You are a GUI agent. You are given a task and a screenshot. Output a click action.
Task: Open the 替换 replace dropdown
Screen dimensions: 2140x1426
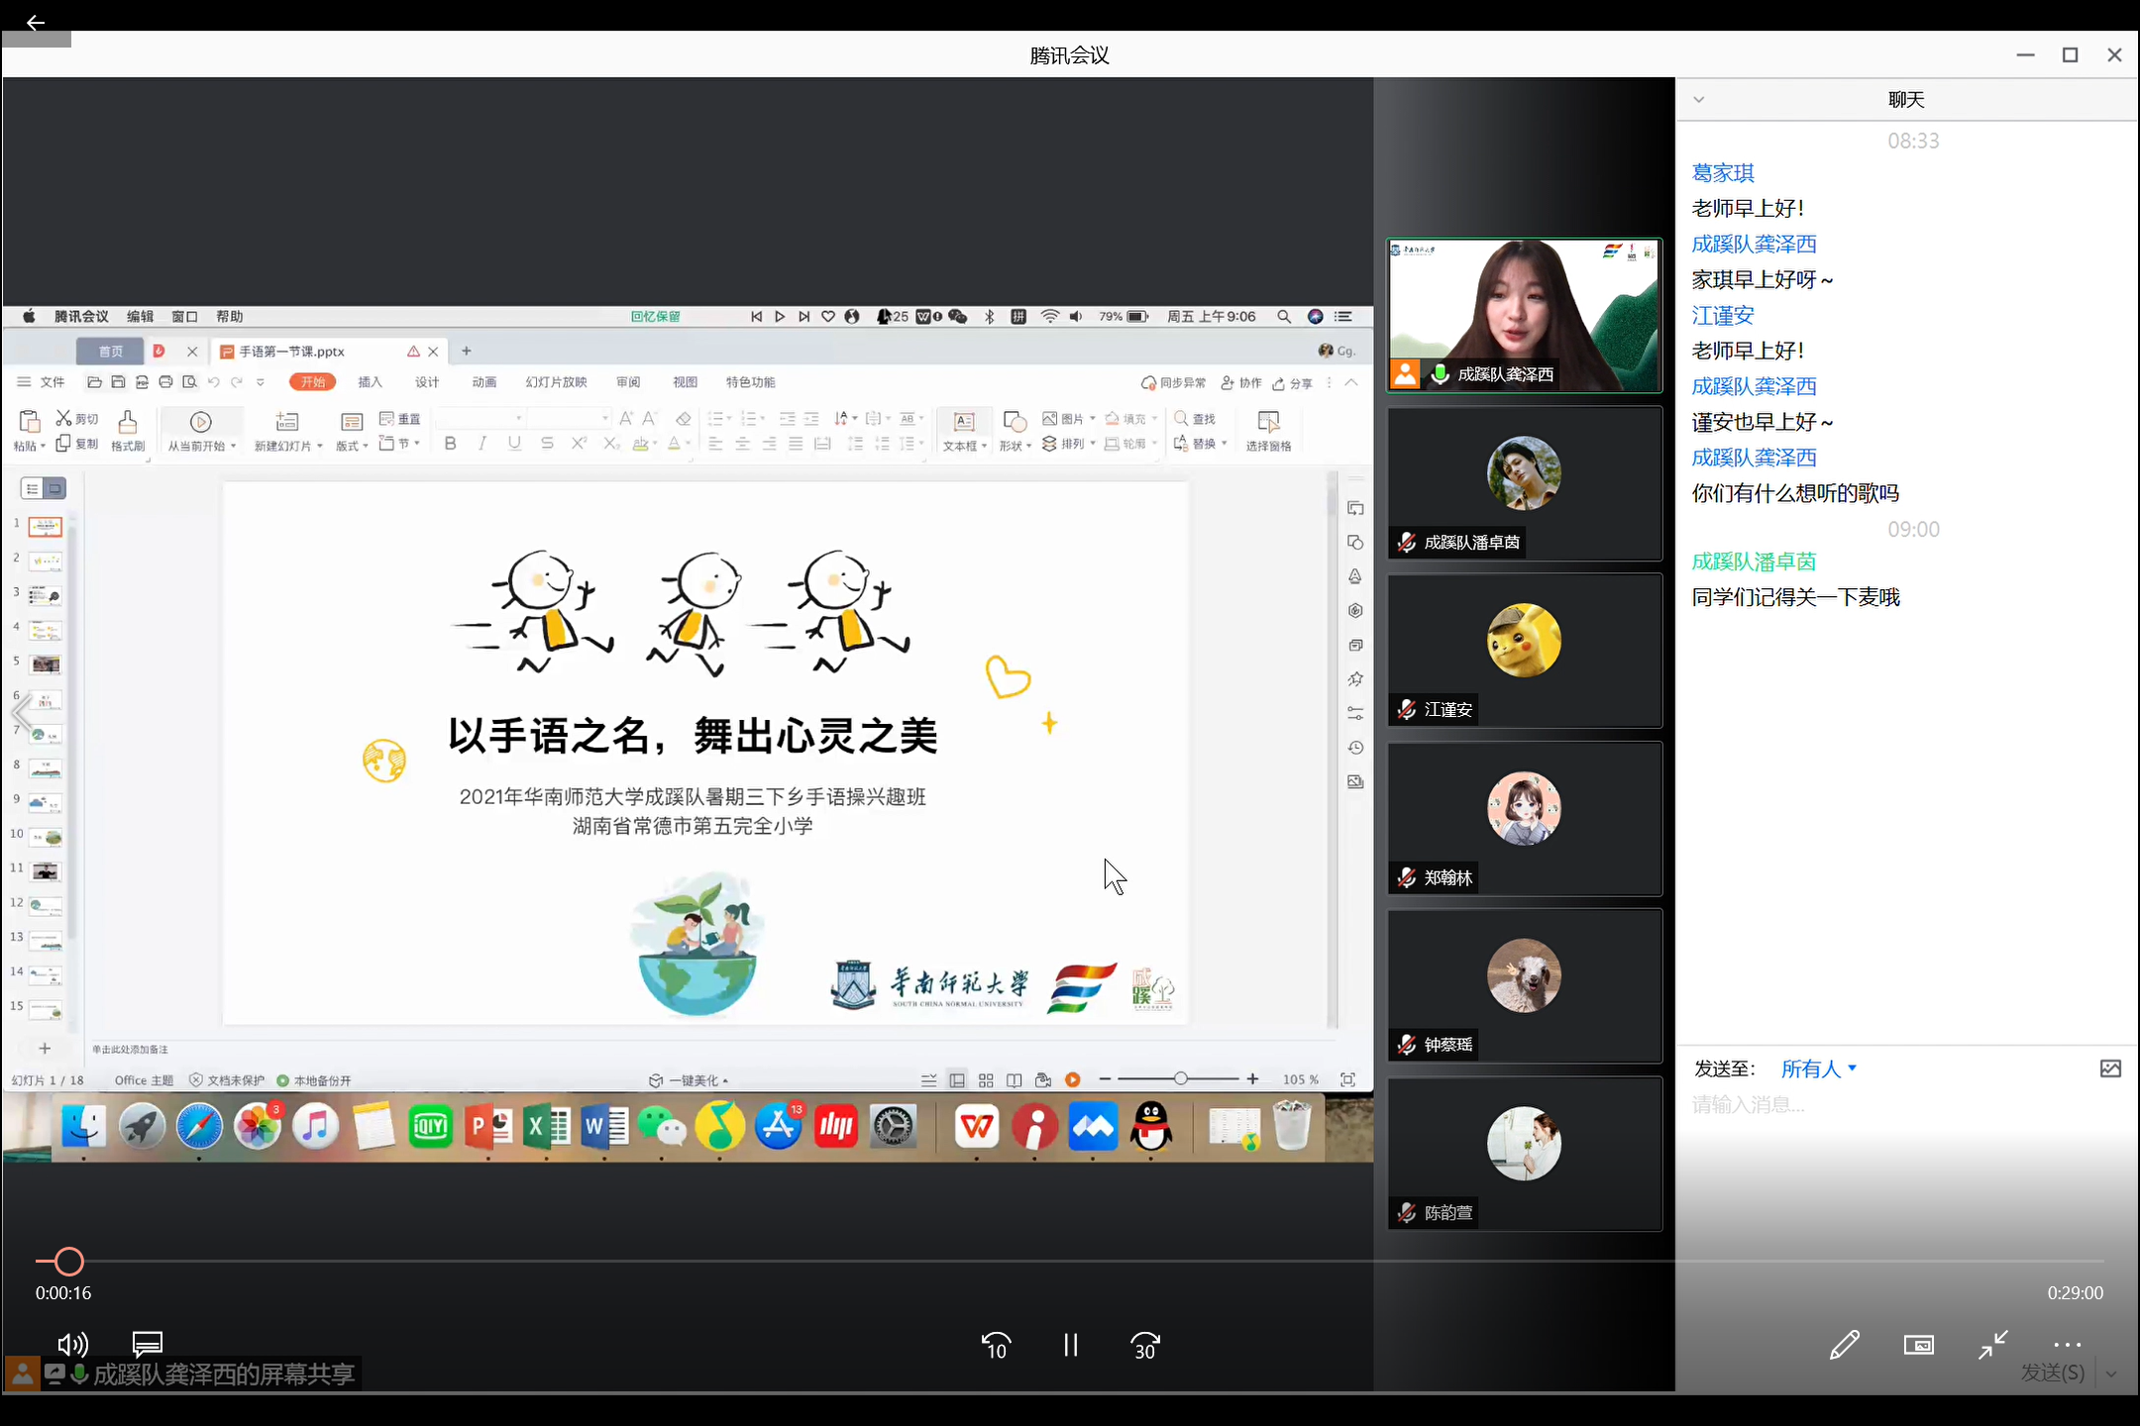coord(1201,444)
